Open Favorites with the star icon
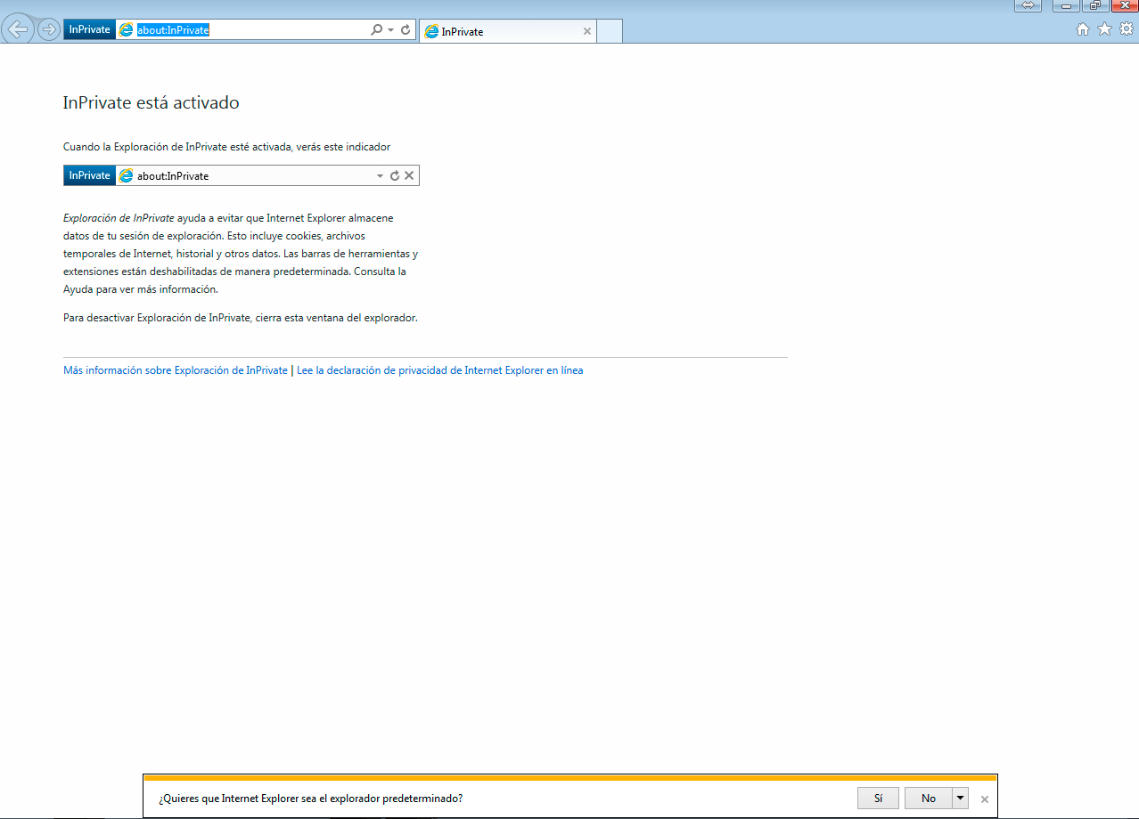 [x=1104, y=29]
